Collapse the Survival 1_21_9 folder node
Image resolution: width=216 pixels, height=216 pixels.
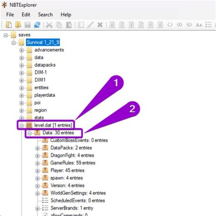pos(13,43)
